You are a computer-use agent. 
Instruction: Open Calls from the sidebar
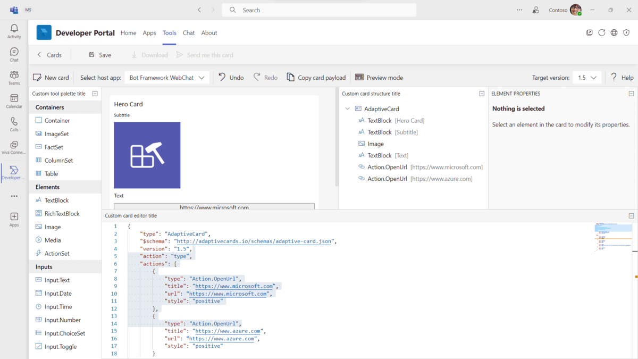tap(13, 124)
